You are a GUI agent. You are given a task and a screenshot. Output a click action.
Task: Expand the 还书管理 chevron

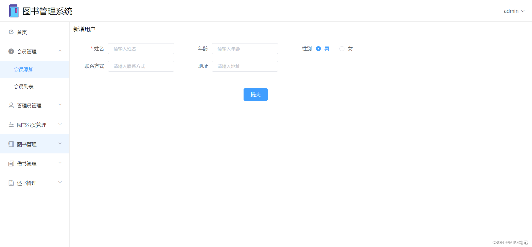[x=60, y=182]
